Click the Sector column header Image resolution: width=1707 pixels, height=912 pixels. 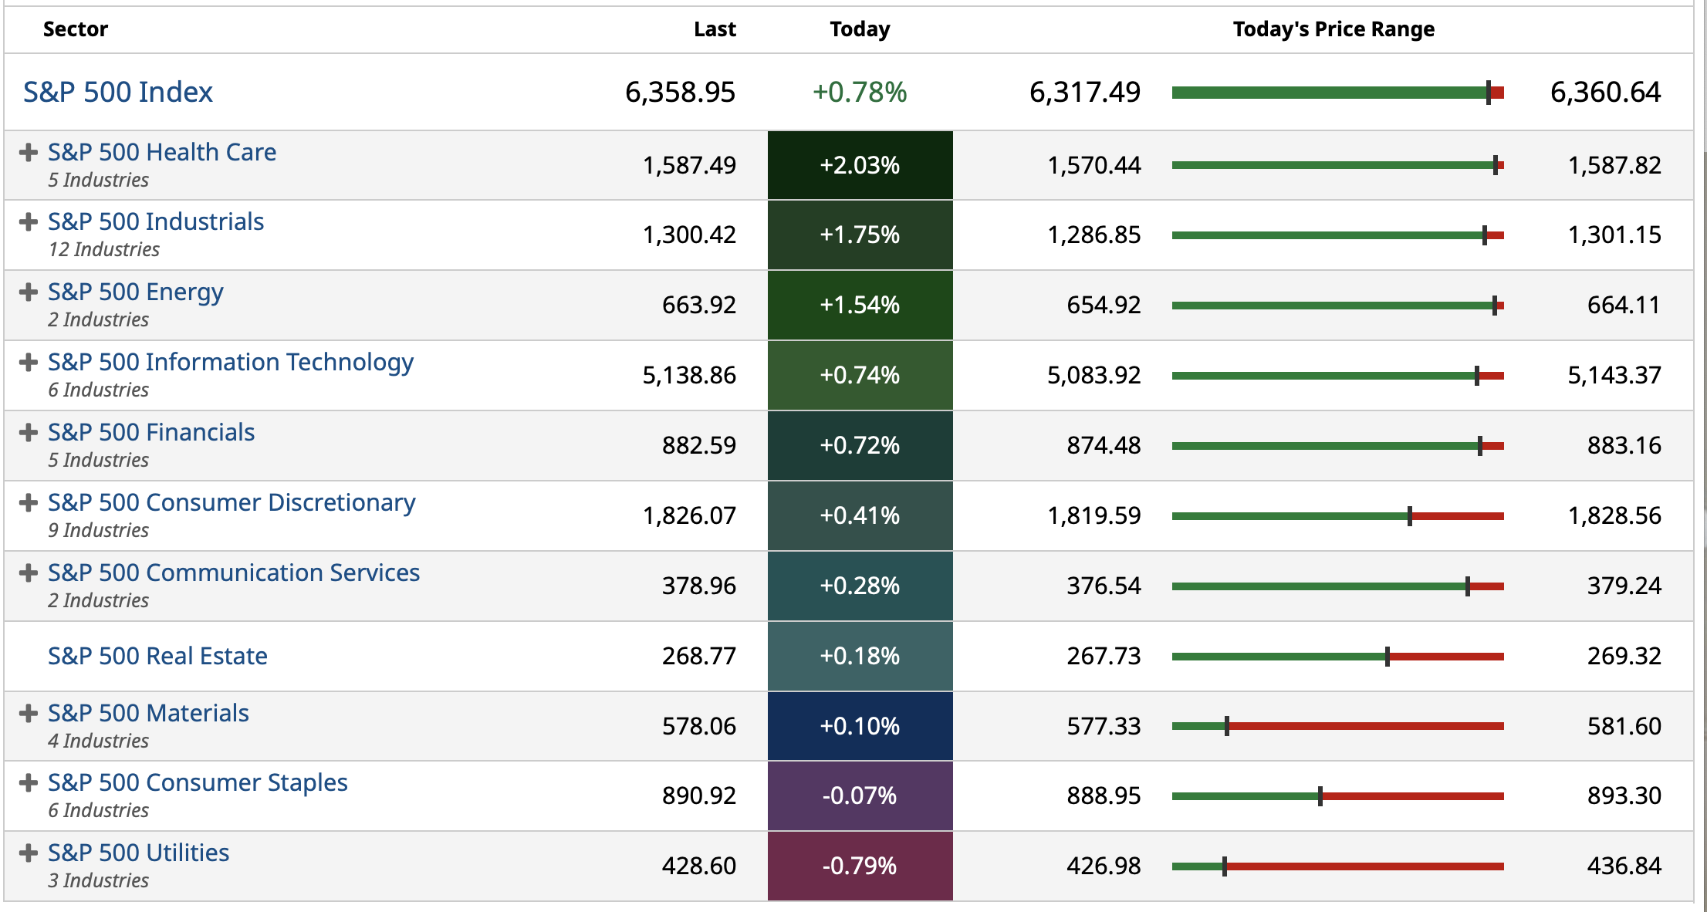point(76,29)
